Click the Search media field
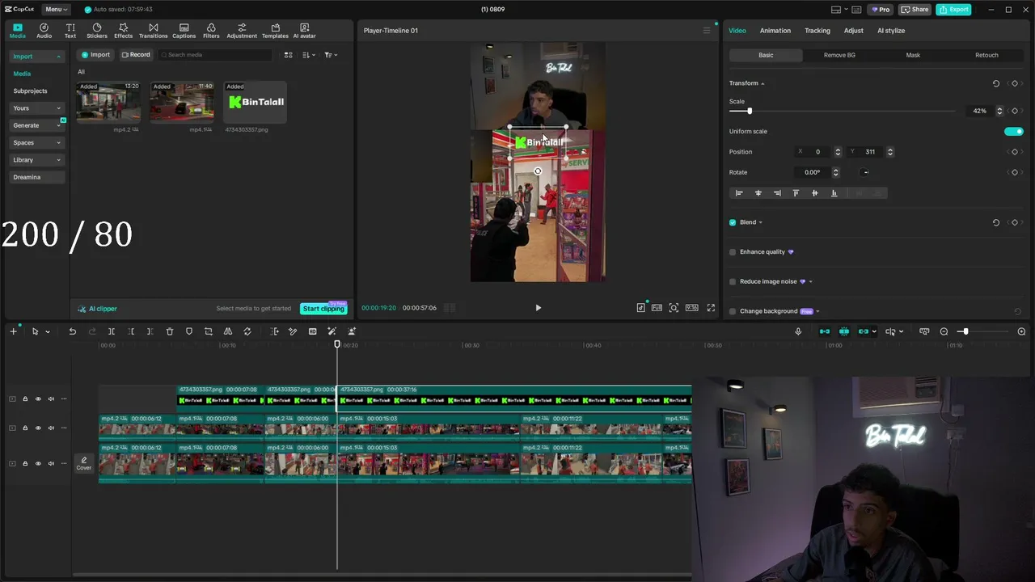 click(215, 55)
